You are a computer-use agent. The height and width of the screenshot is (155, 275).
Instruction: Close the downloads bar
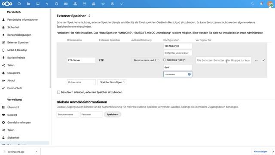coord(273,152)
